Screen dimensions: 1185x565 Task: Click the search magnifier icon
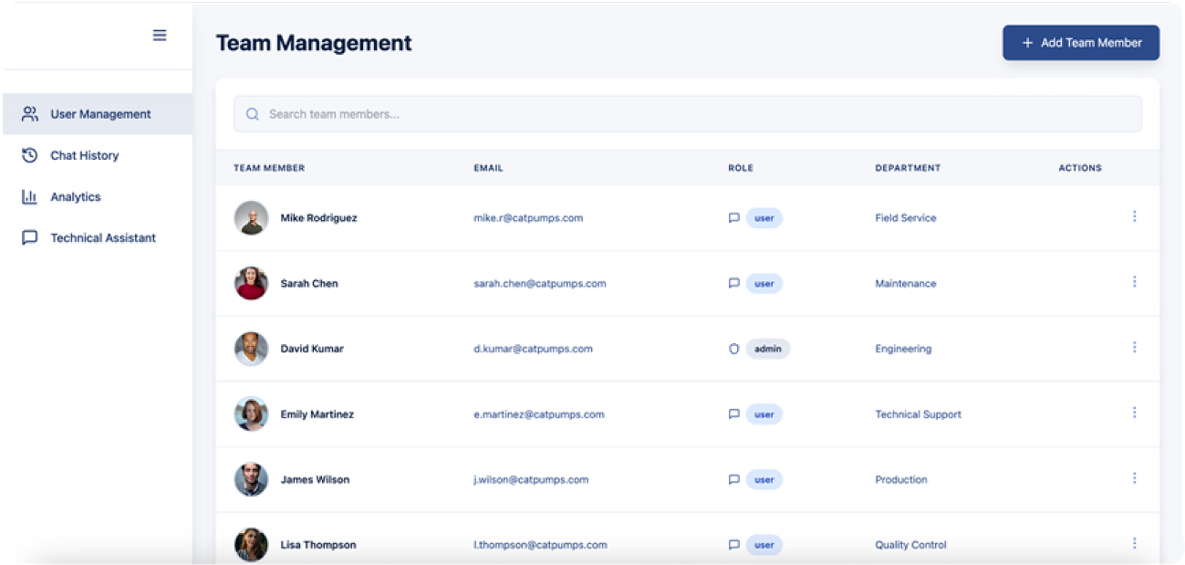tap(253, 113)
